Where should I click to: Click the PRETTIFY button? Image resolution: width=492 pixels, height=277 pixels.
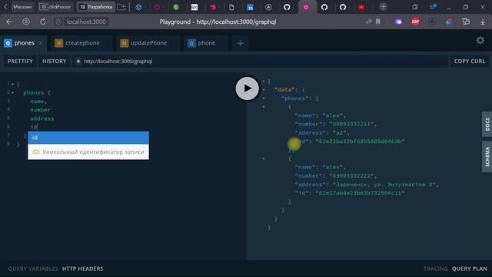[20, 62]
